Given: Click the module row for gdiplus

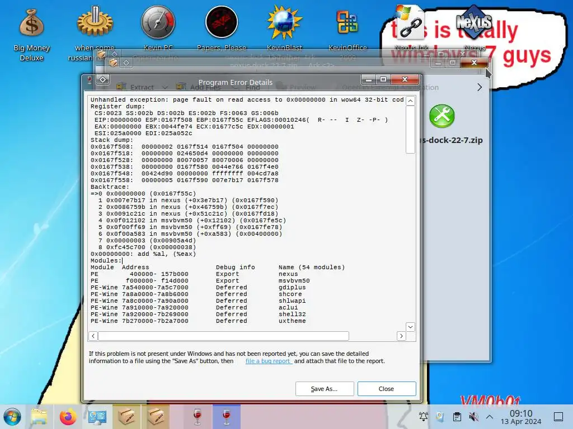Looking at the screenshot, I should click(198, 288).
